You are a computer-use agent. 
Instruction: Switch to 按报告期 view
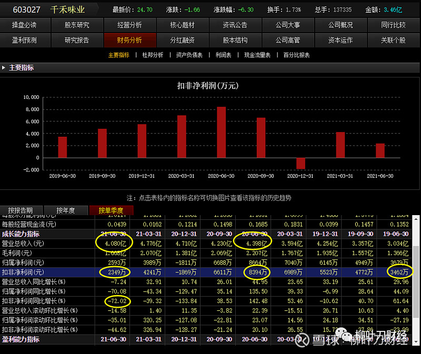[21, 210]
